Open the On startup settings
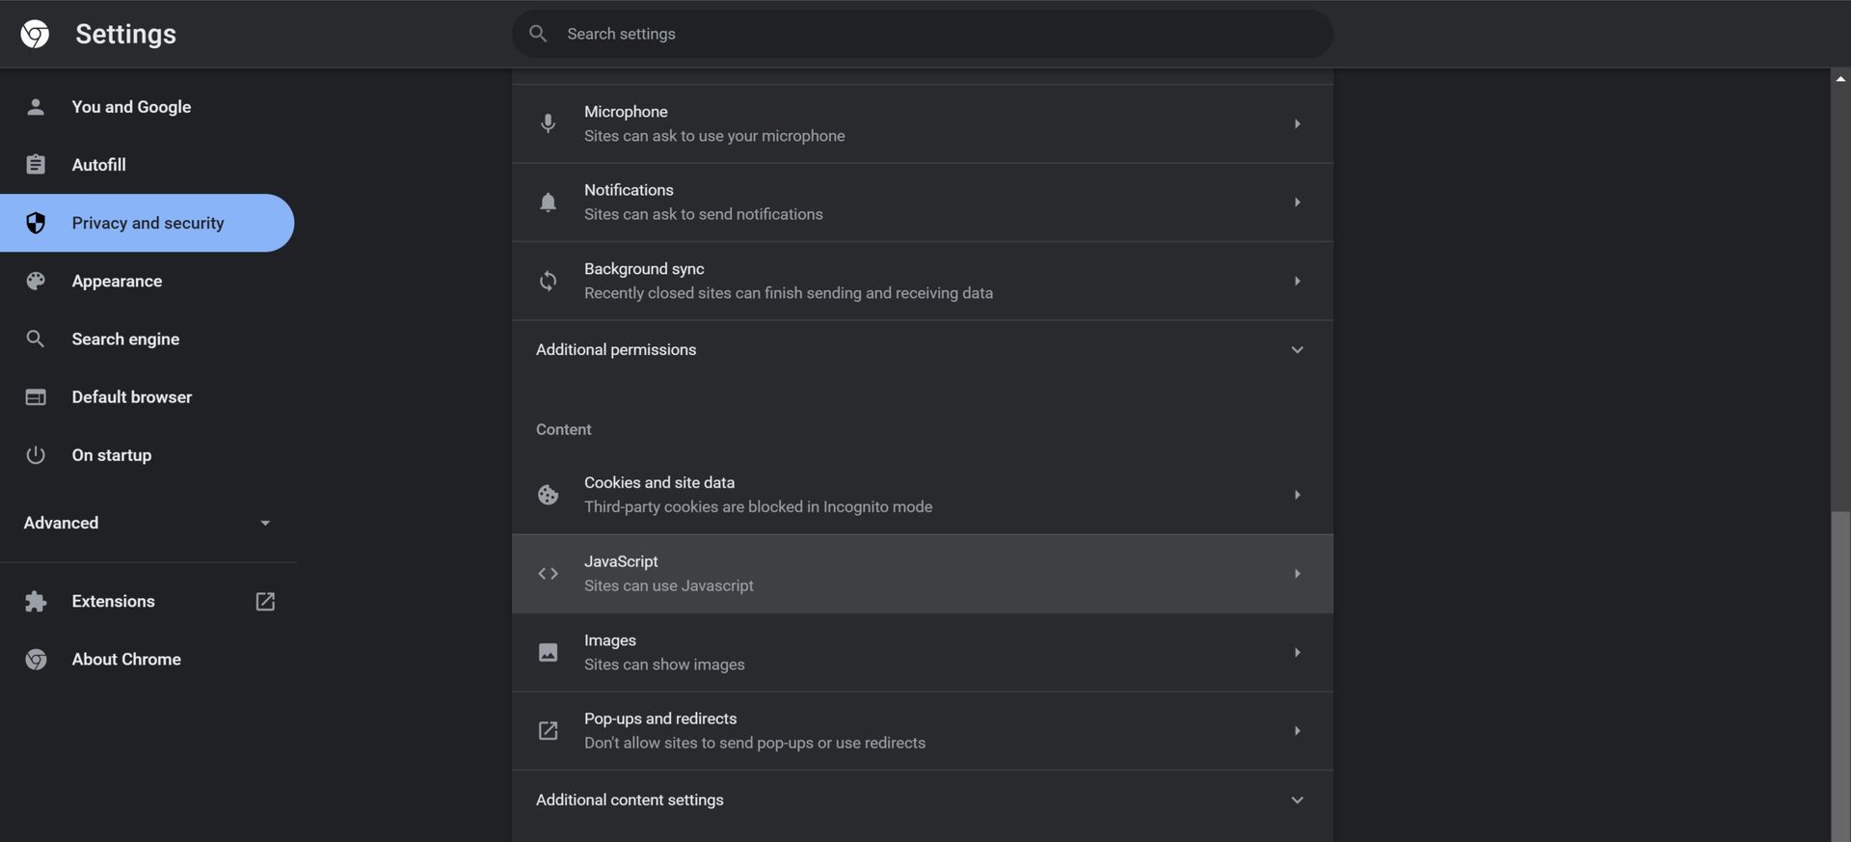The height and width of the screenshot is (842, 1851). point(111,455)
